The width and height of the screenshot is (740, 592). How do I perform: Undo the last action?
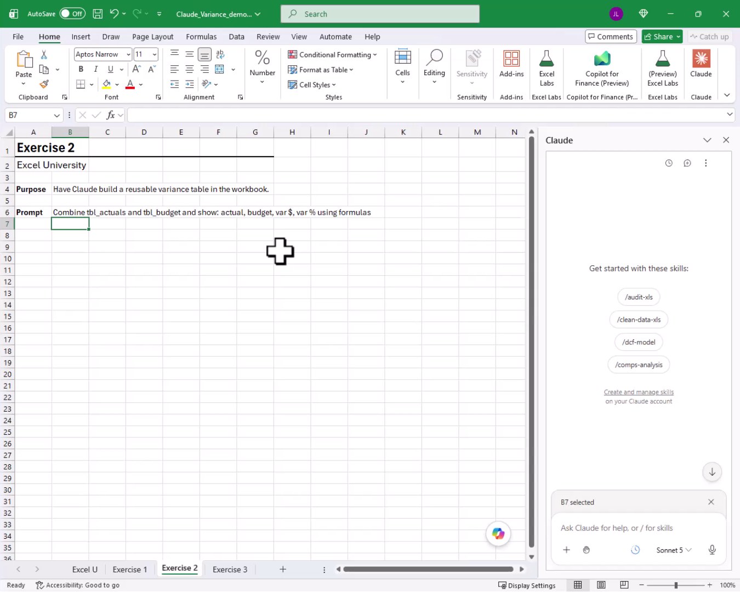point(114,14)
